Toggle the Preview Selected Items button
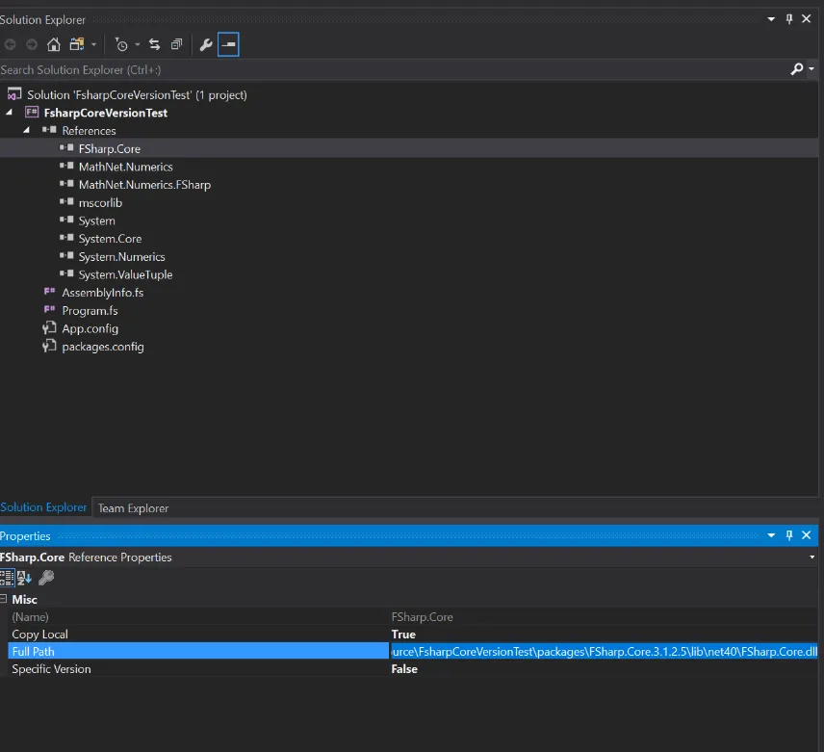 pos(228,44)
